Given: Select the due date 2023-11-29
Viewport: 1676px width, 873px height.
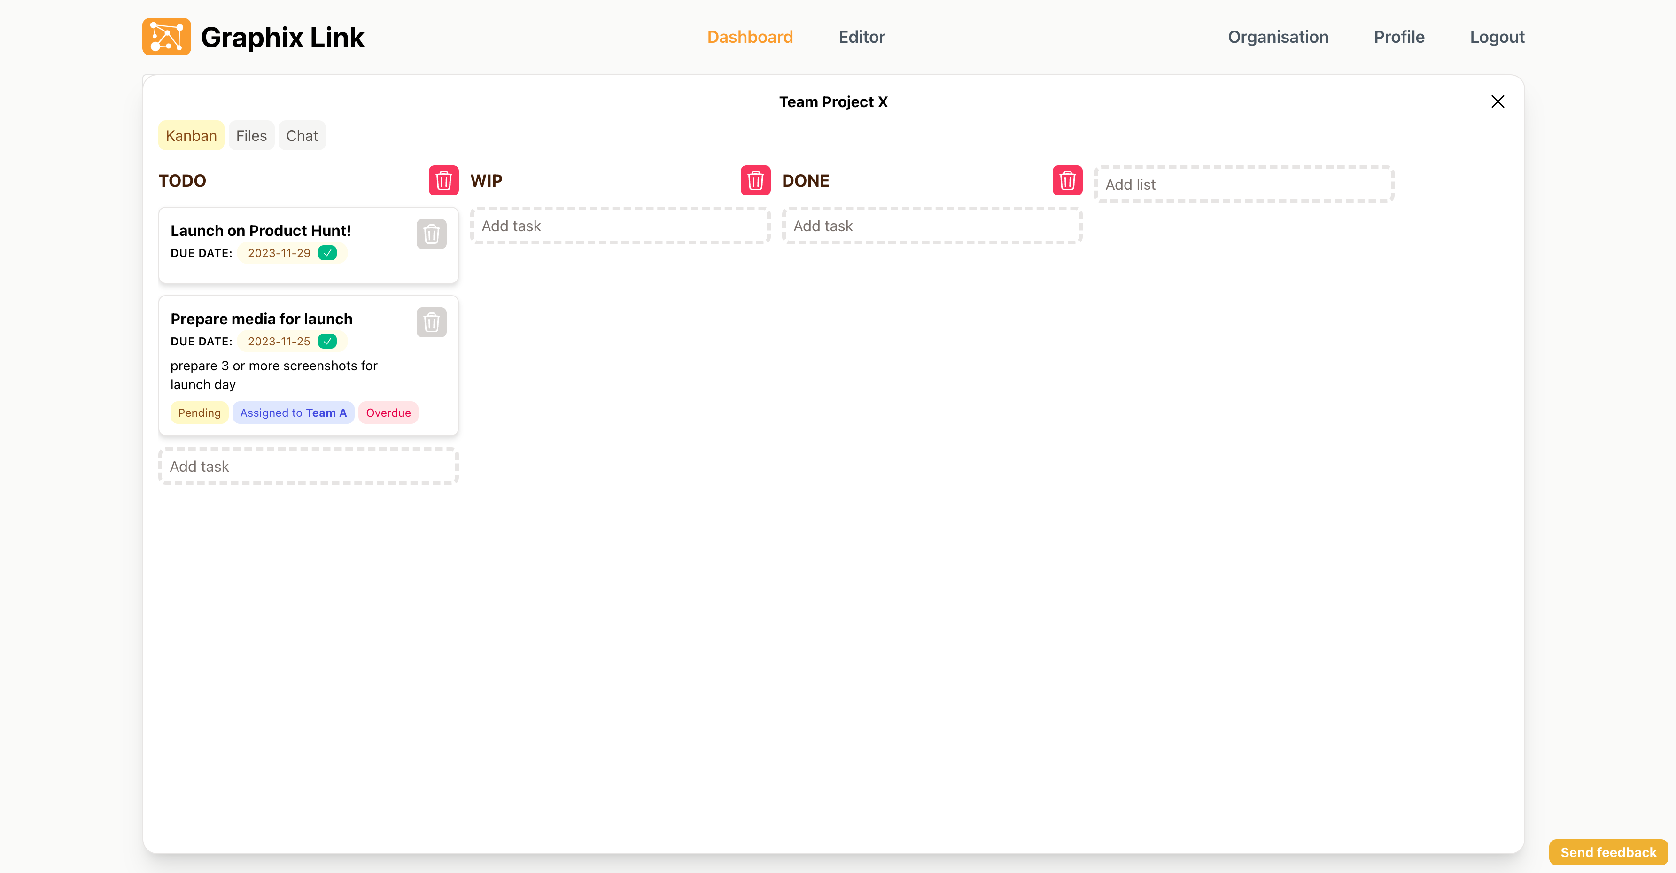Looking at the screenshot, I should pyautogui.click(x=279, y=253).
